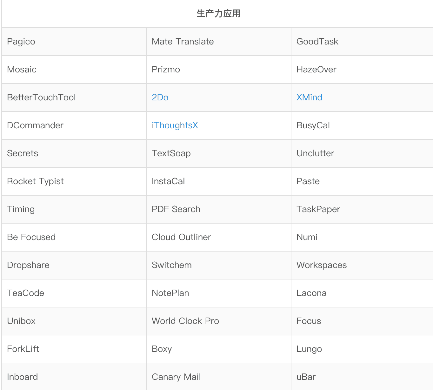The width and height of the screenshot is (433, 390).
Task: Click the Workspaces table cell
Action: [322, 265]
